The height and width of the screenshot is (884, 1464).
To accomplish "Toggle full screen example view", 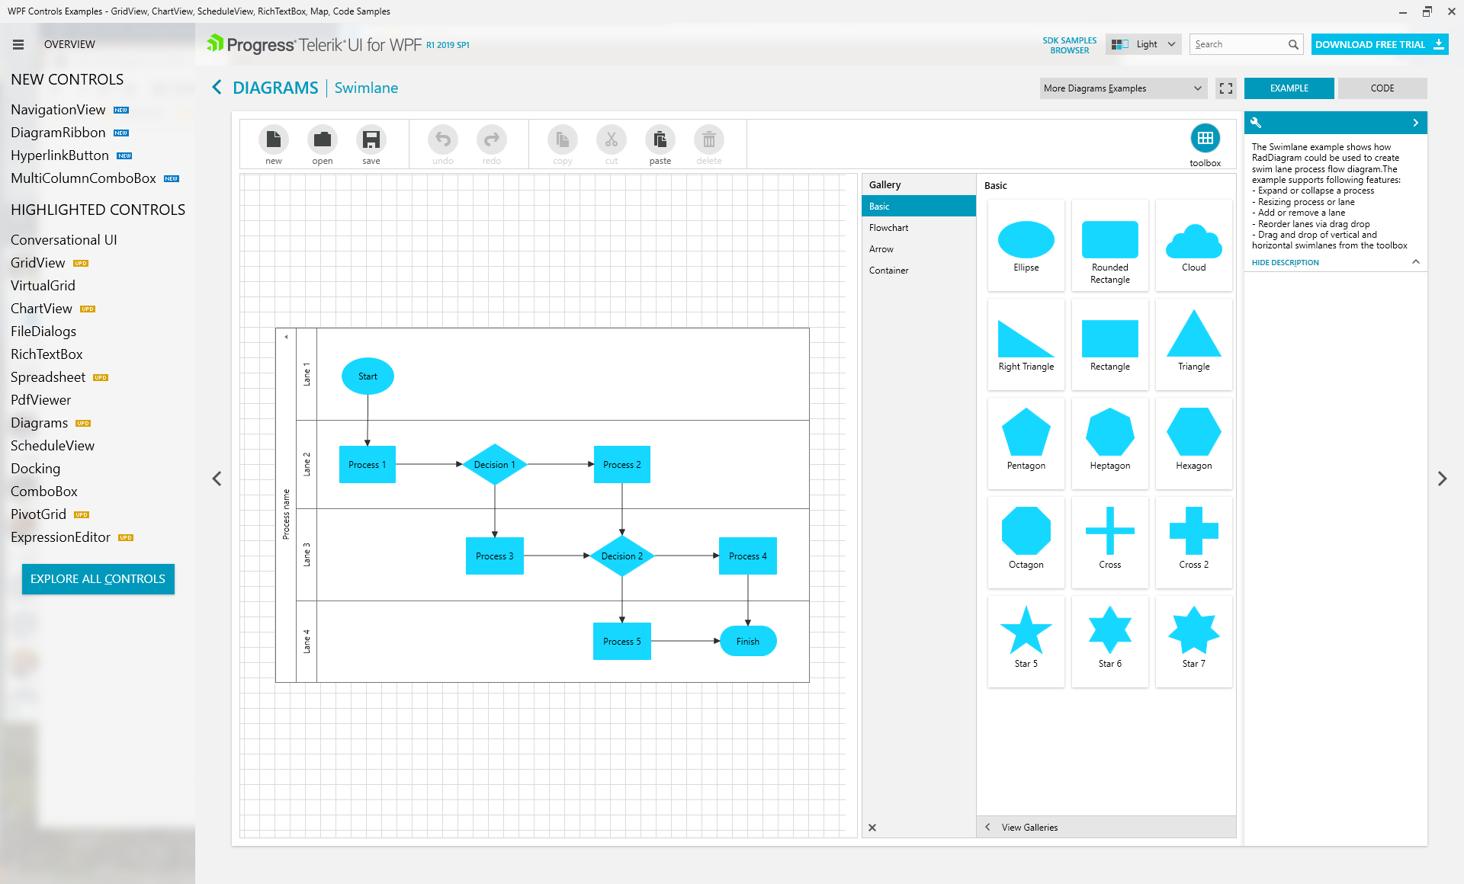I will [x=1226, y=88].
